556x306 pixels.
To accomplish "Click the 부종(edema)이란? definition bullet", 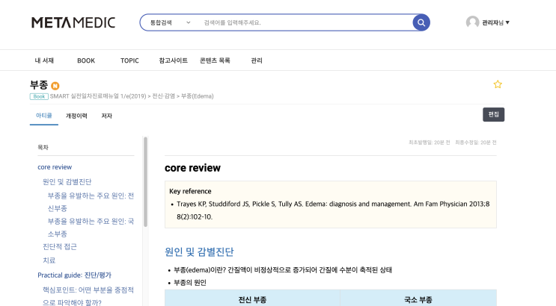I will [x=283, y=270].
